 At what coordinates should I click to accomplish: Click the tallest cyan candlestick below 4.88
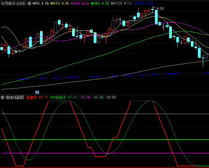point(156,17)
